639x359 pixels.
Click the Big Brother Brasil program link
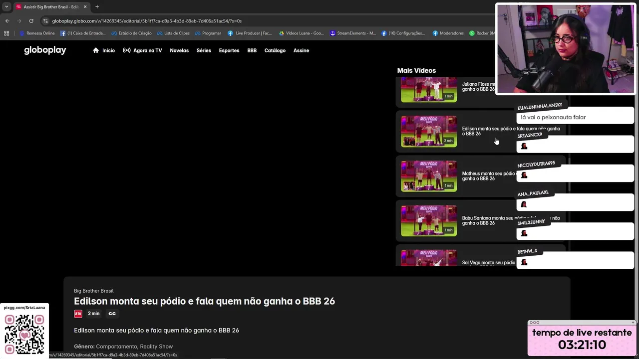pos(94,291)
